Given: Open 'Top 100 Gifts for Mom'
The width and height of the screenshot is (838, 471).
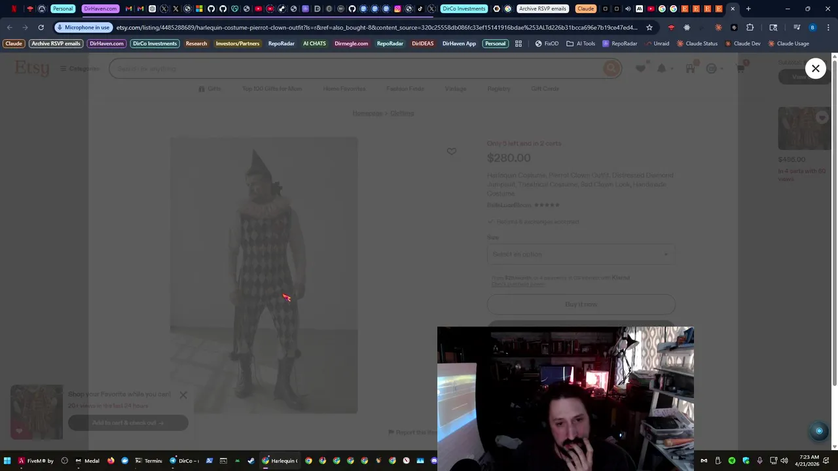Looking at the screenshot, I should (272, 89).
